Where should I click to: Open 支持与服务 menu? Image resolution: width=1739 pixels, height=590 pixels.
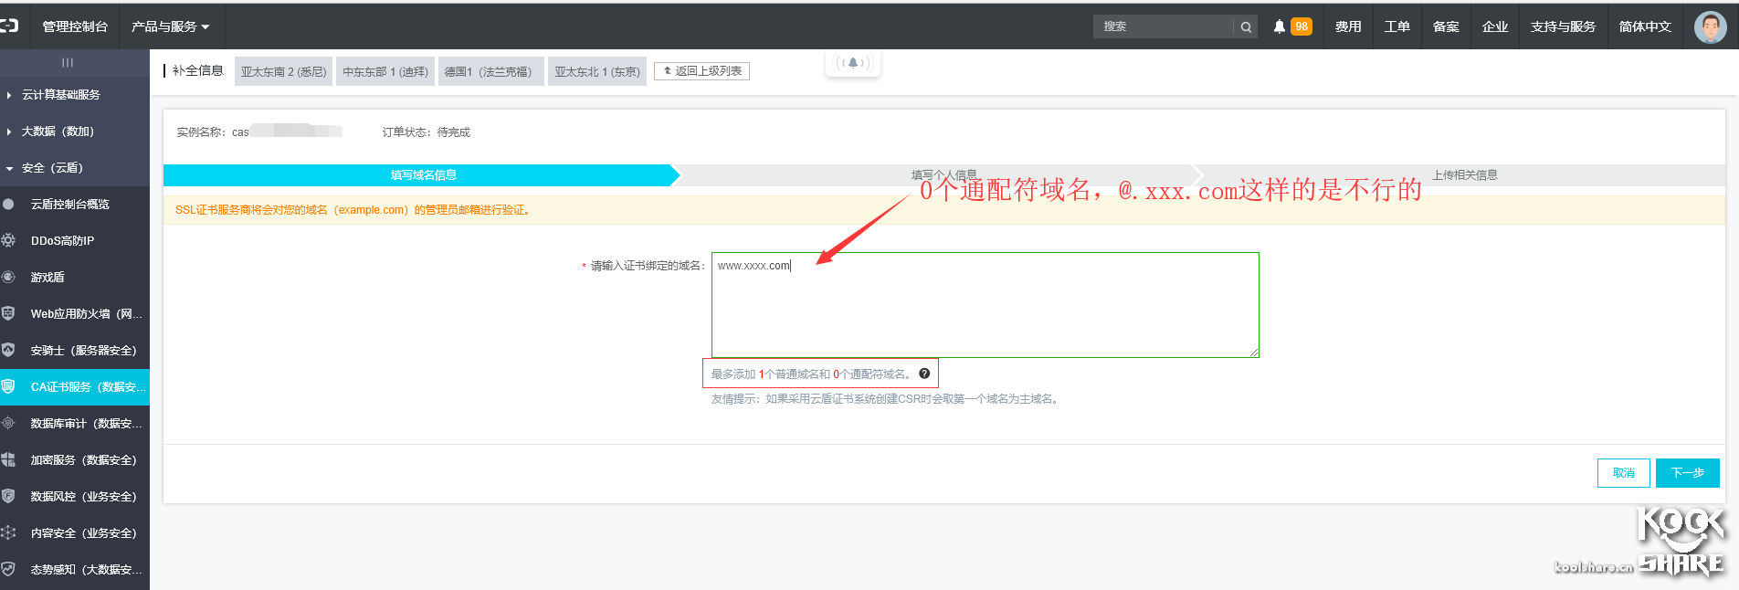tap(1564, 26)
